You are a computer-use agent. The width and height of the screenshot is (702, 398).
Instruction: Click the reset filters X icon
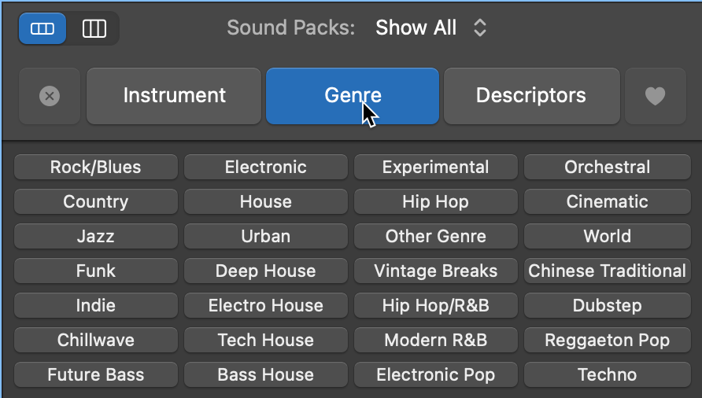pos(50,96)
